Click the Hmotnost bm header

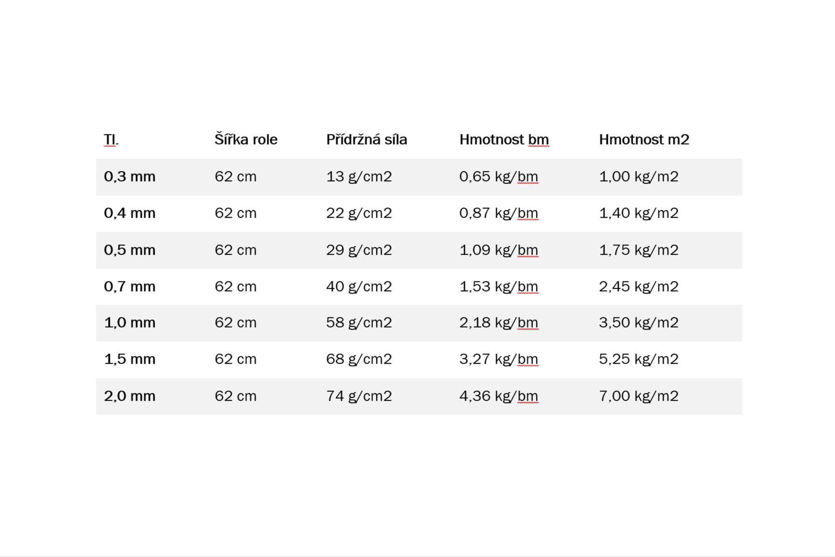[504, 140]
